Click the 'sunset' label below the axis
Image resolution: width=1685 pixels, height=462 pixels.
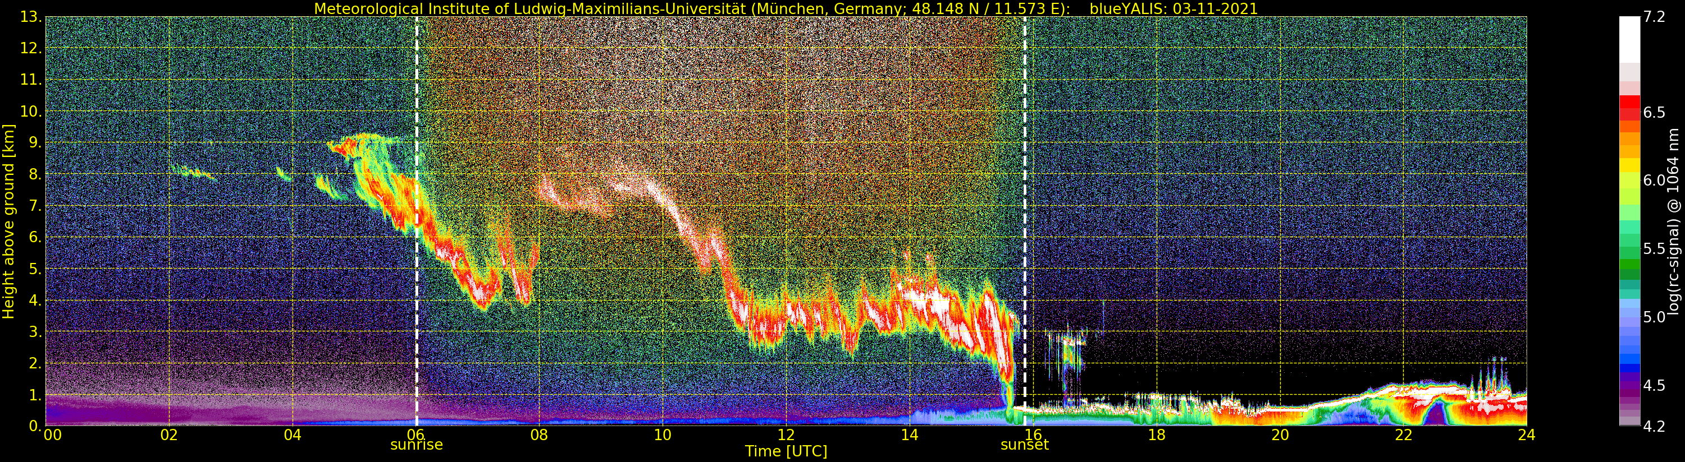(x=1024, y=445)
